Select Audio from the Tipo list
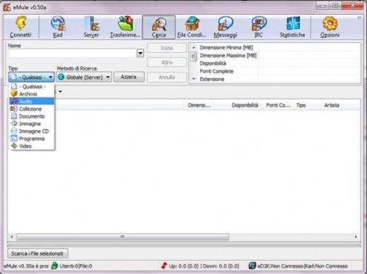Screen dimensions: 367x274 click(32, 101)
